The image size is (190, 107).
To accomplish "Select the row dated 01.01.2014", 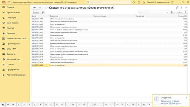I will (110, 54).
